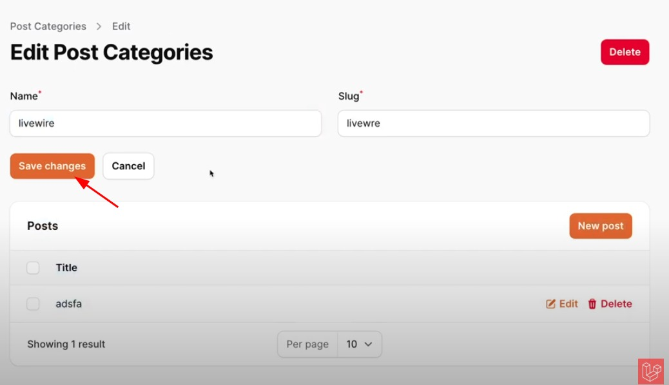This screenshot has height=385, width=669.
Task: Click the Title column header
Action: coord(66,268)
